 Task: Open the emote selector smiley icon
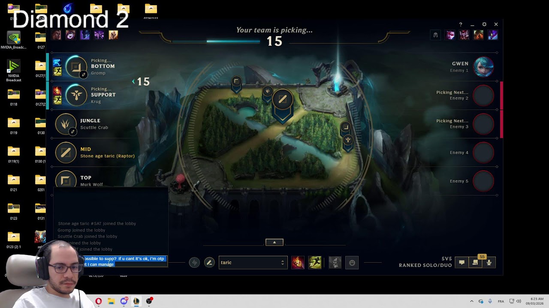tap(352, 263)
